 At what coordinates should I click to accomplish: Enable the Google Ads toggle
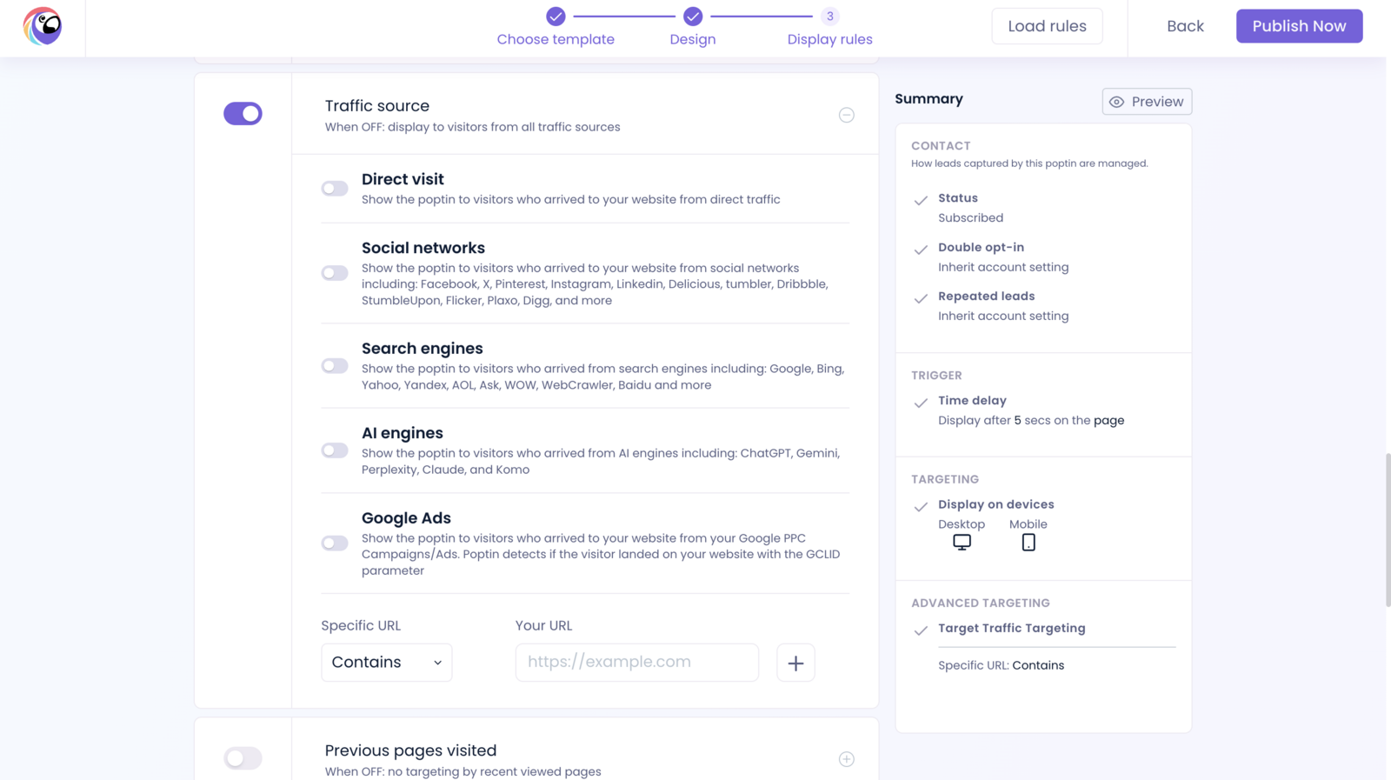[335, 543]
